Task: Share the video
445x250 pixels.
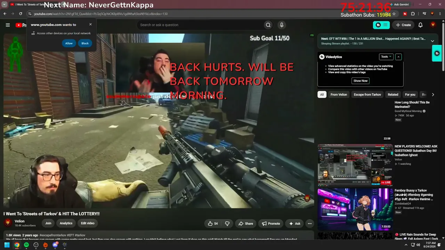Action: pos(245,224)
